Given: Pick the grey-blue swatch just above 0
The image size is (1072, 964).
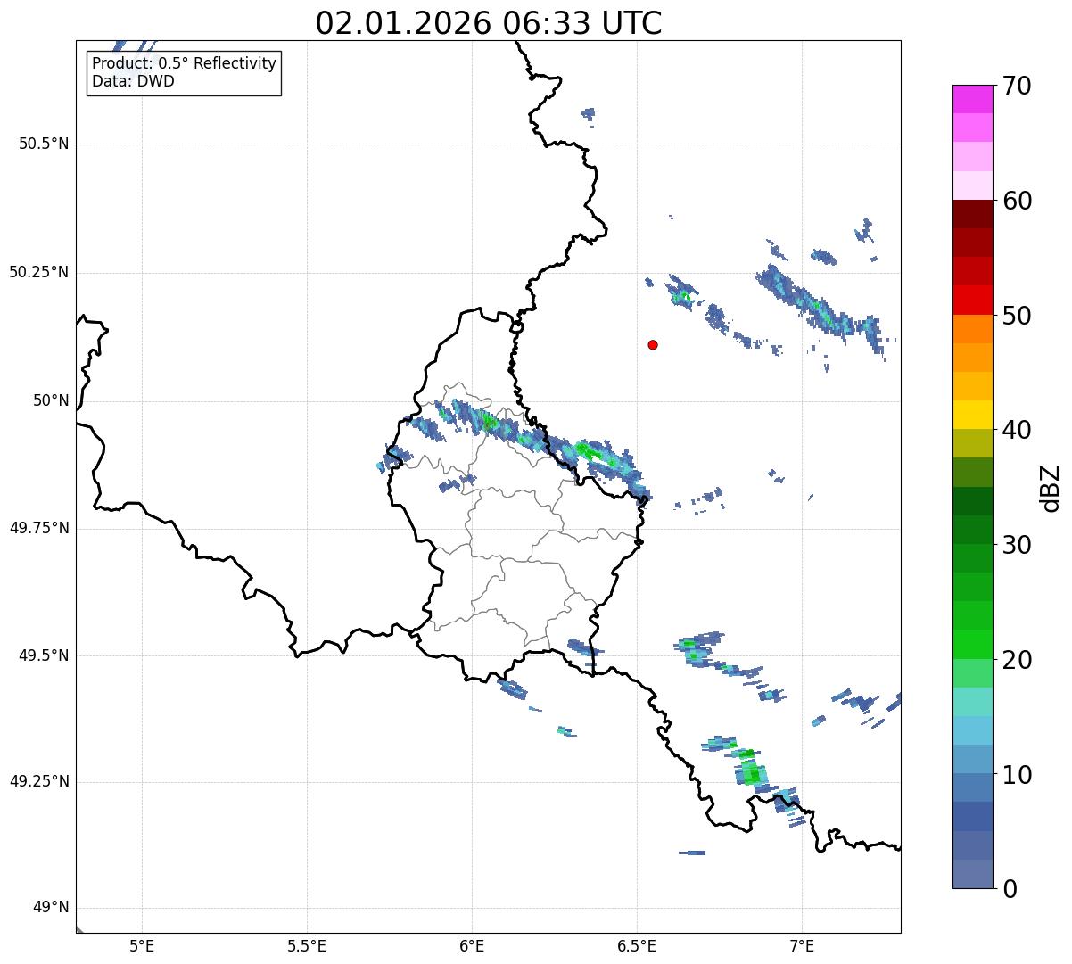Looking at the screenshot, I should (x=972, y=874).
